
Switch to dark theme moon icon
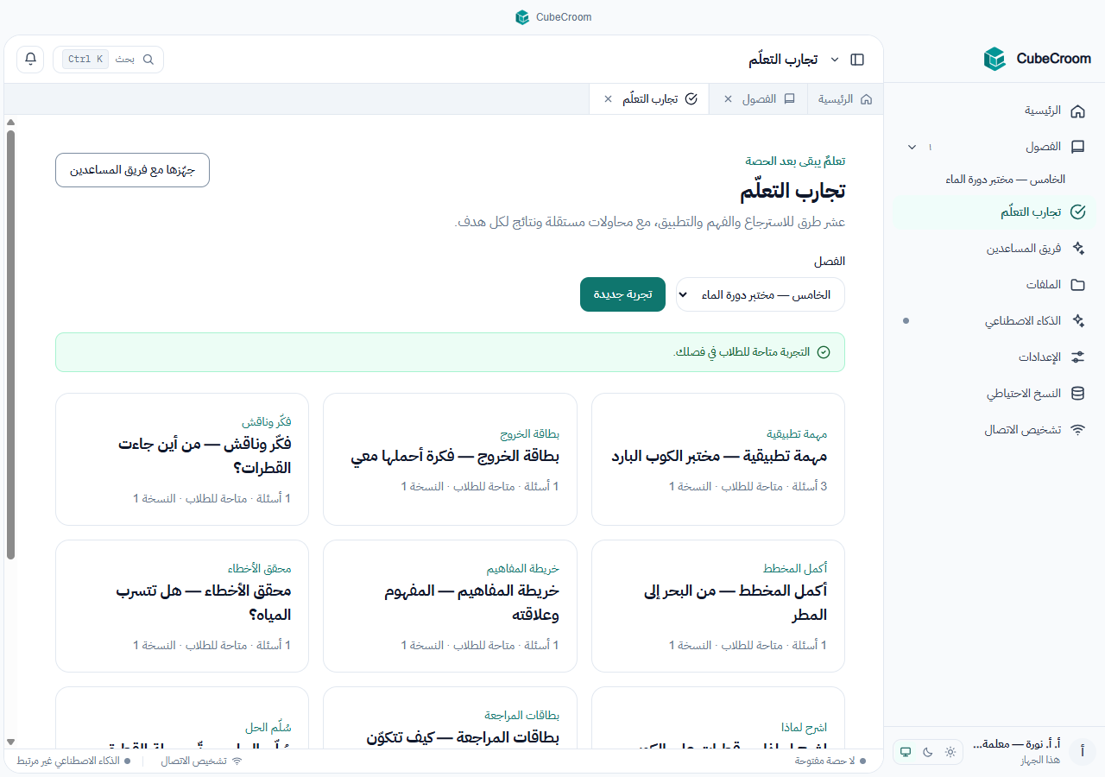tap(928, 752)
